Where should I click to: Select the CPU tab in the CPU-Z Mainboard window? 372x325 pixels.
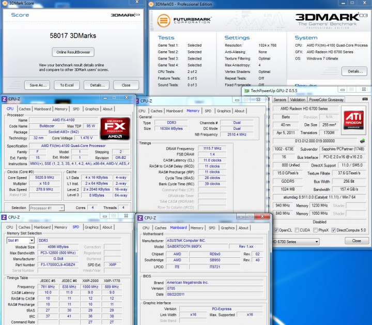click(146, 228)
